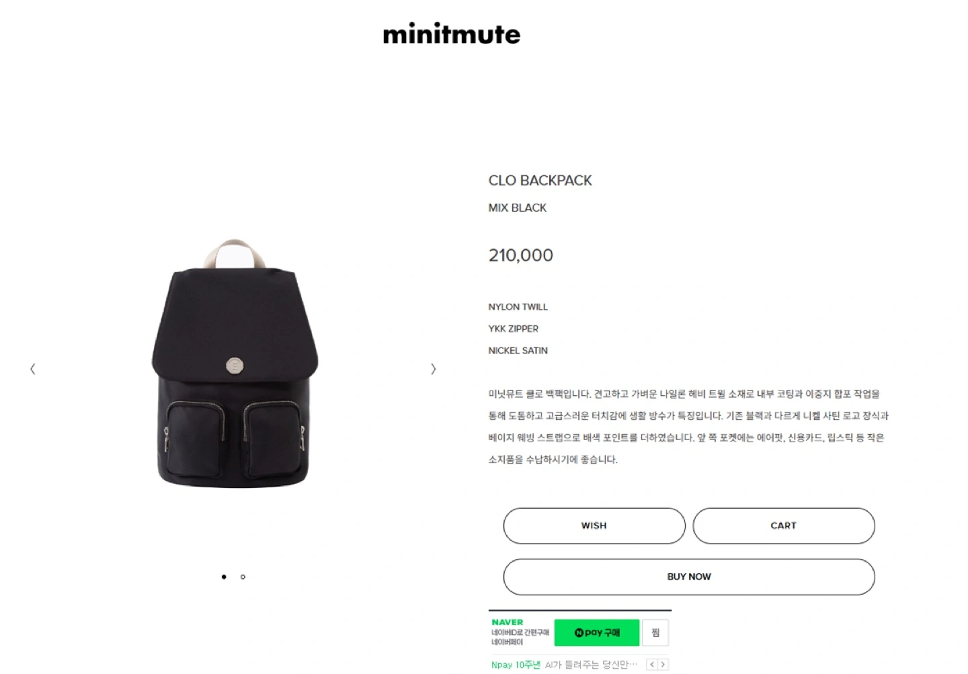Select the second image carousel dot
The height and width of the screenshot is (674, 968).
pyautogui.click(x=243, y=577)
